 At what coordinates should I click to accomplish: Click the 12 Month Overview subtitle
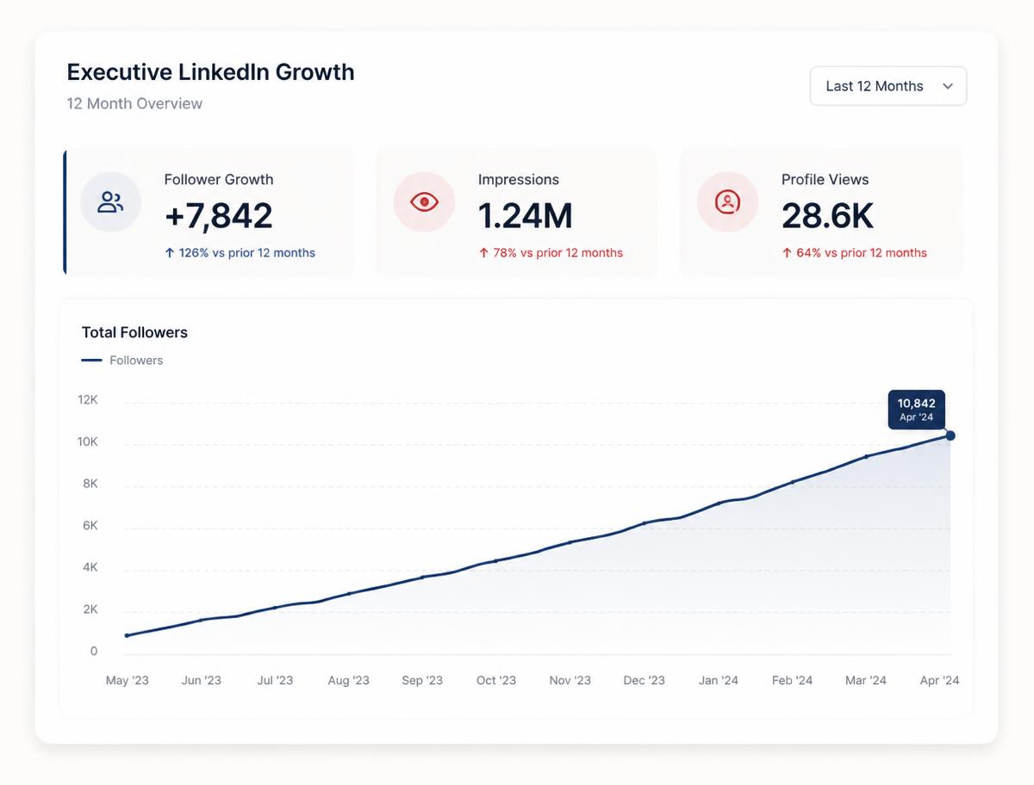click(x=134, y=103)
